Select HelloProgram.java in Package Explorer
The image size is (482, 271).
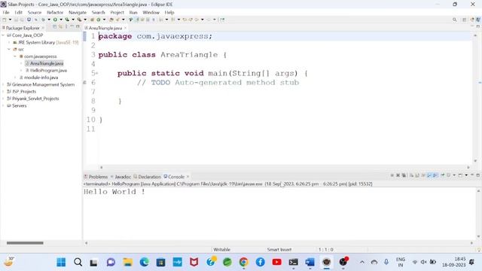click(x=48, y=70)
